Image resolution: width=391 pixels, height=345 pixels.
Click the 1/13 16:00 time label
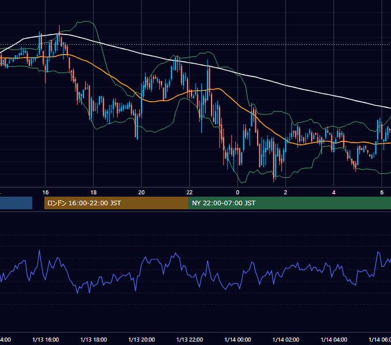[x=45, y=339]
